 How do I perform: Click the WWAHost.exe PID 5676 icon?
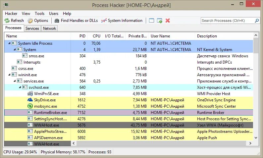pyautogui.click(x=30, y=125)
